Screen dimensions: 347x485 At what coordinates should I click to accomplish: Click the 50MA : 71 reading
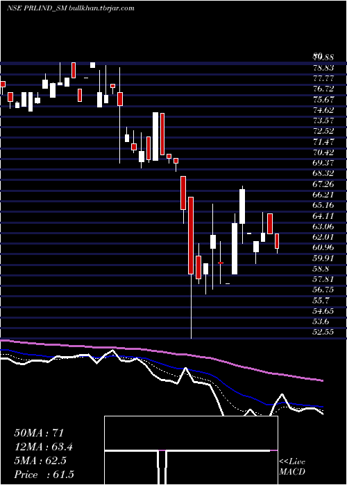click(x=40, y=433)
